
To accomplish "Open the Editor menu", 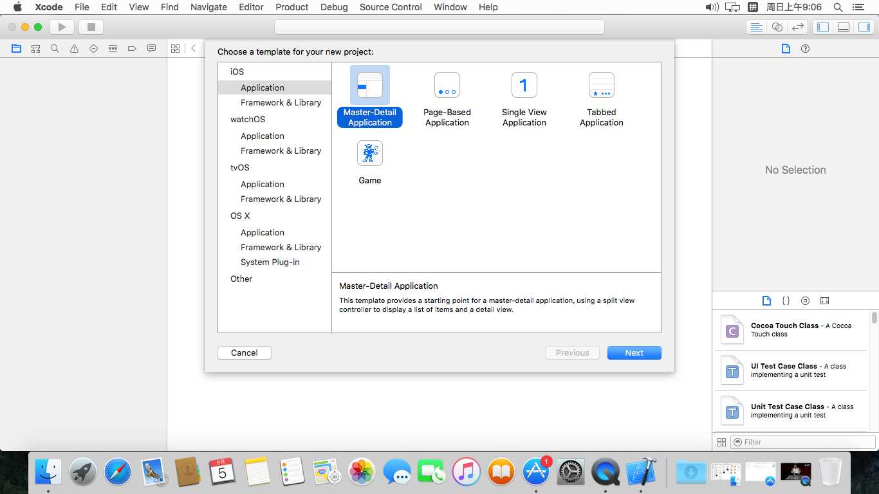I will pyautogui.click(x=251, y=7).
